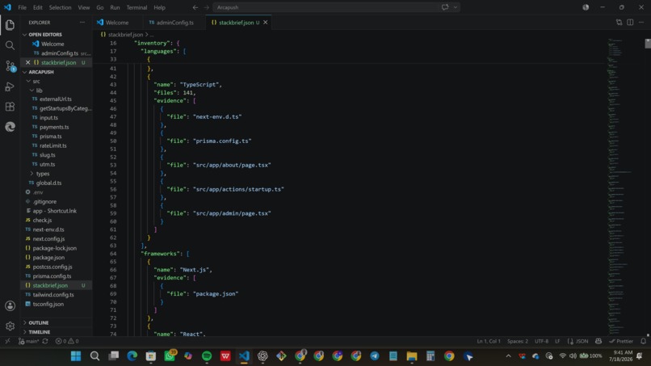Open the Extensions view
651x366 pixels.
[x=10, y=107]
